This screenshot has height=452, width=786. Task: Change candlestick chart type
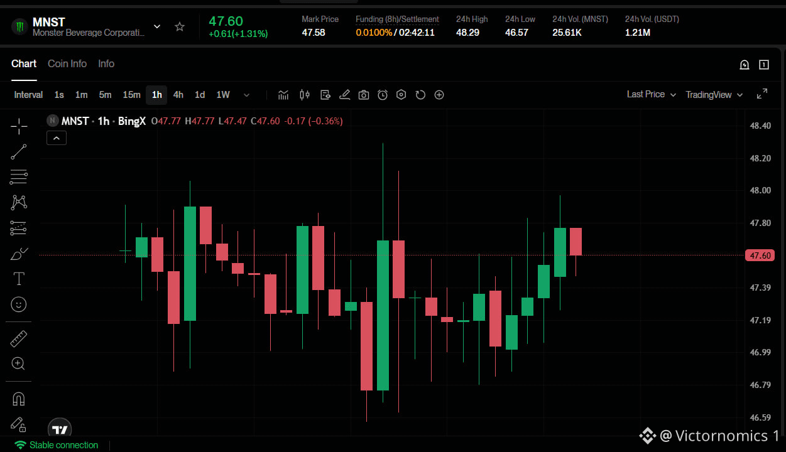(x=305, y=95)
